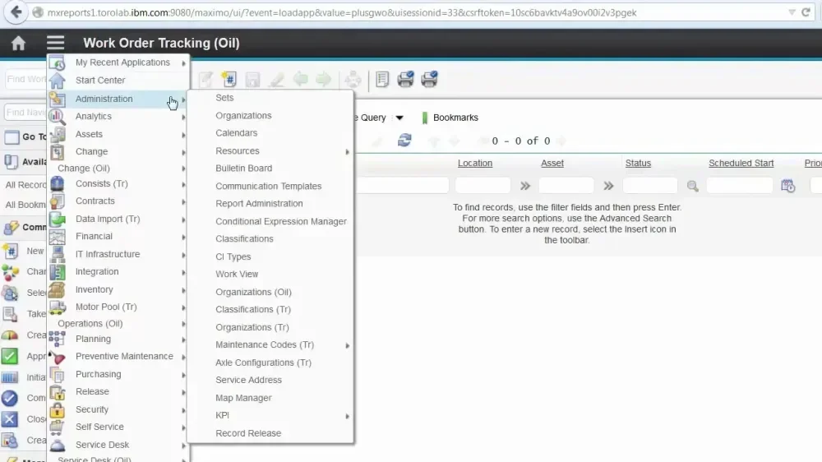Focus the Location filter field
Screen dimensions: 822x462
tap(483, 185)
